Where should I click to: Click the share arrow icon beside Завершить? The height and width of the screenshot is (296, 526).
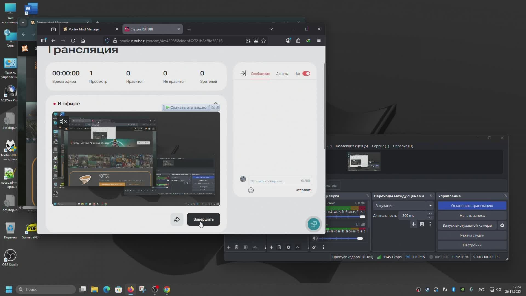click(x=177, y=219)
